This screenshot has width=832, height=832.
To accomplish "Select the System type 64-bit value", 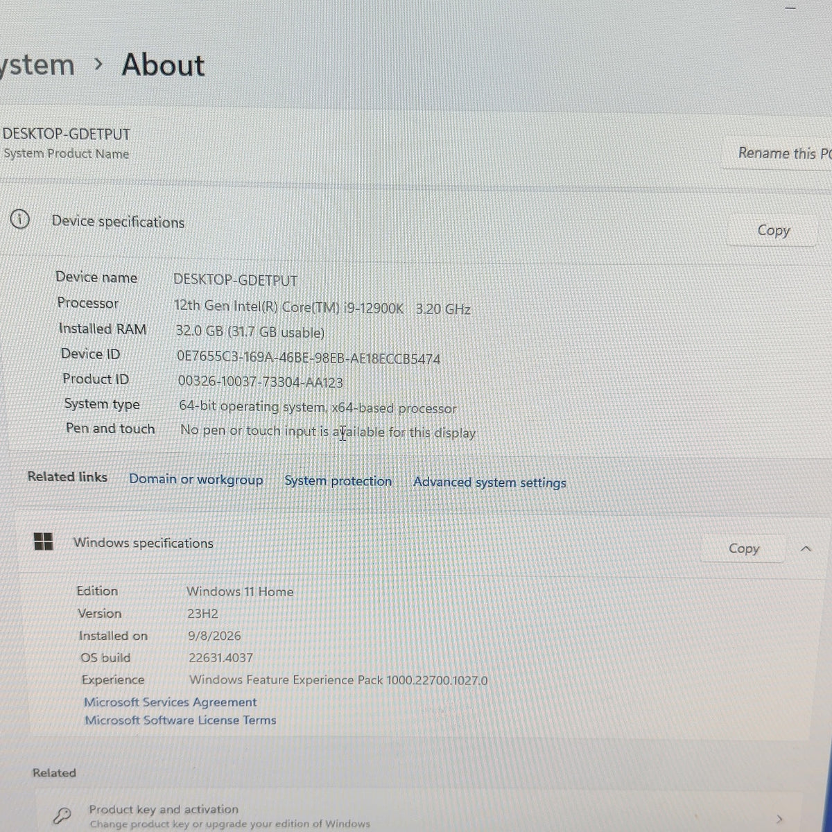I will [x=318, y=408].
